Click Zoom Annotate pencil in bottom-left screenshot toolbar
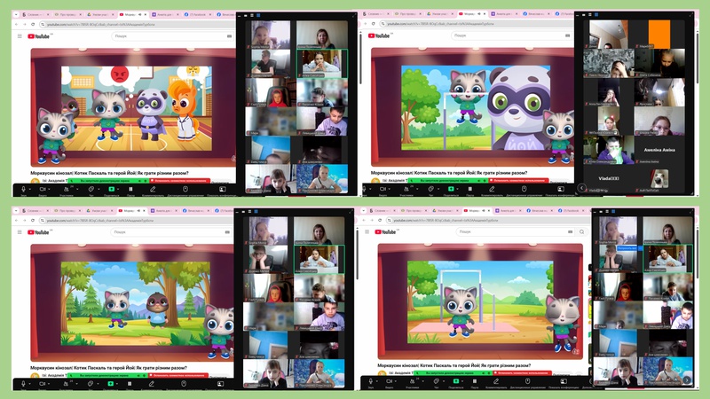The height and width of the screenshot is (399, 710). [152, 384]
